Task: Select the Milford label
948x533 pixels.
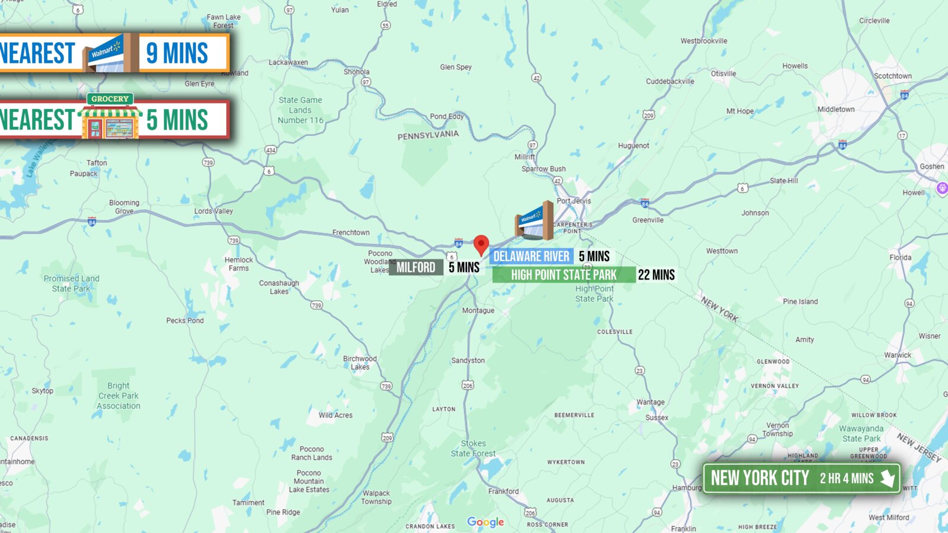Action: tap(416, 268)
